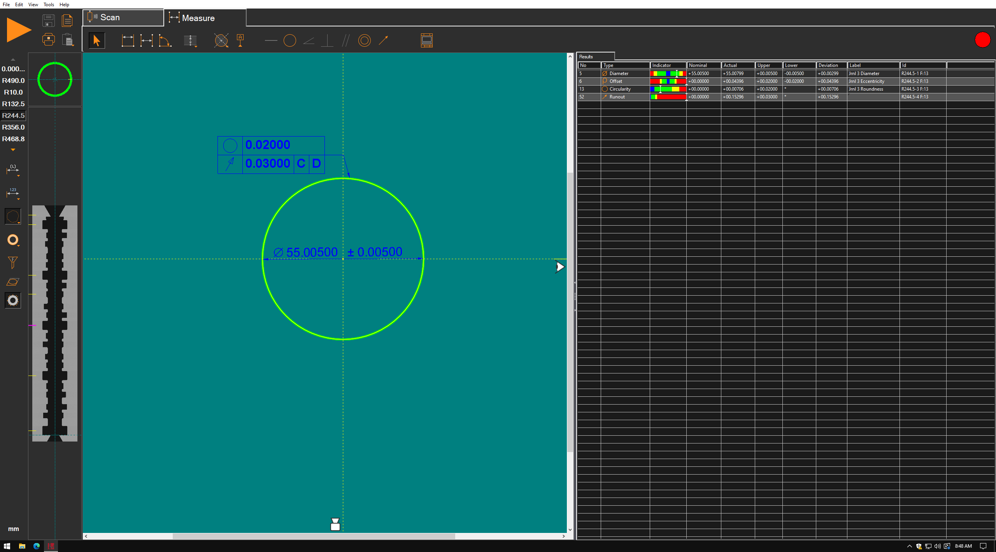
Task: Select the circle geometry tool
Action: [289, 40]
